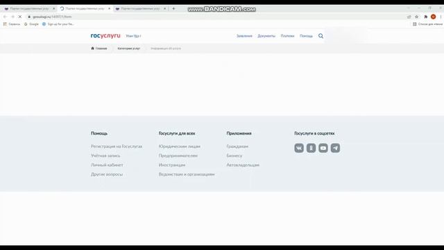
Task: Click the Главная breadcrumb
Action: (x=101, y=49)
